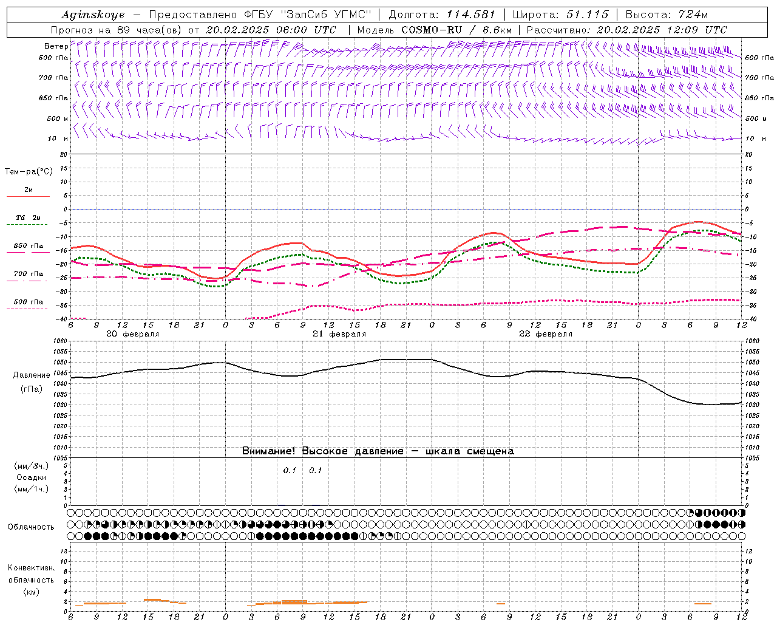Click the Широта: 51.115 header field

[560, 15]
